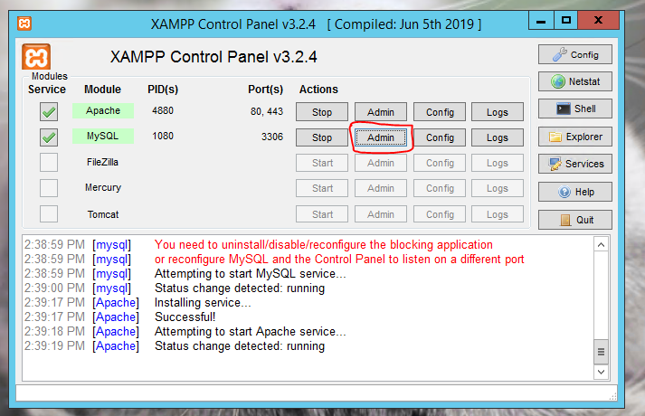Click log line 'Installing service...'
645x416 pixels.
(203, 303)
